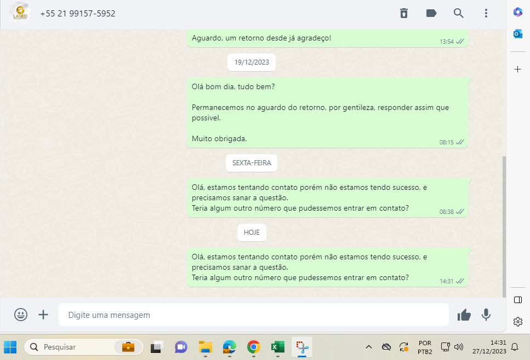The height and width of the screenshot is (360, 530).
Task: Click the 19/12/2023 date separator
Action: (x=252, y=62)
